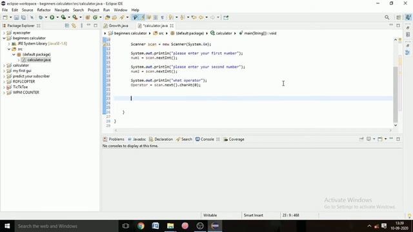This screenshot has width=413, height=232.
Task: Click the editor vertical scrollbar thumb
Action: point(396,94)
